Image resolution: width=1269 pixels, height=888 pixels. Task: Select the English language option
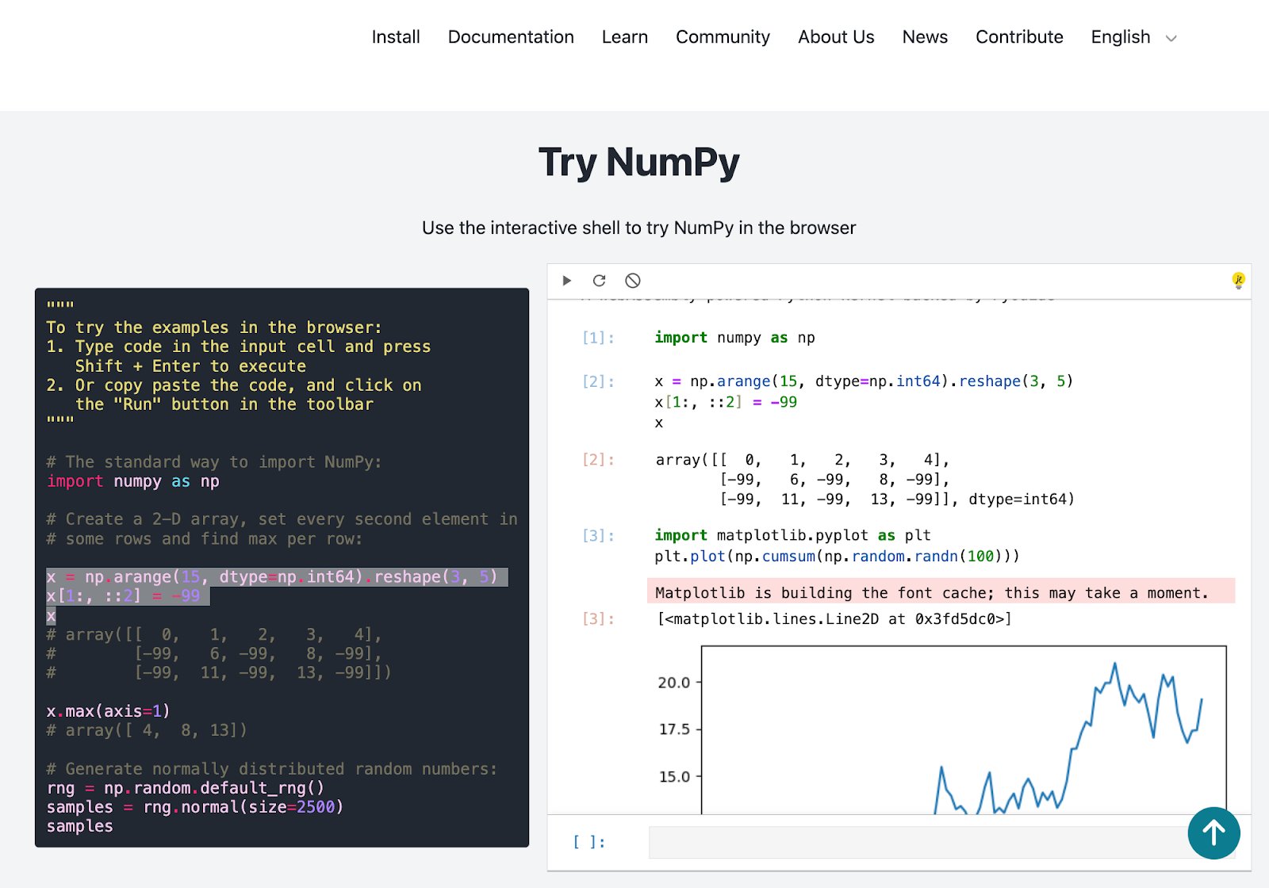coord(1121,37)
